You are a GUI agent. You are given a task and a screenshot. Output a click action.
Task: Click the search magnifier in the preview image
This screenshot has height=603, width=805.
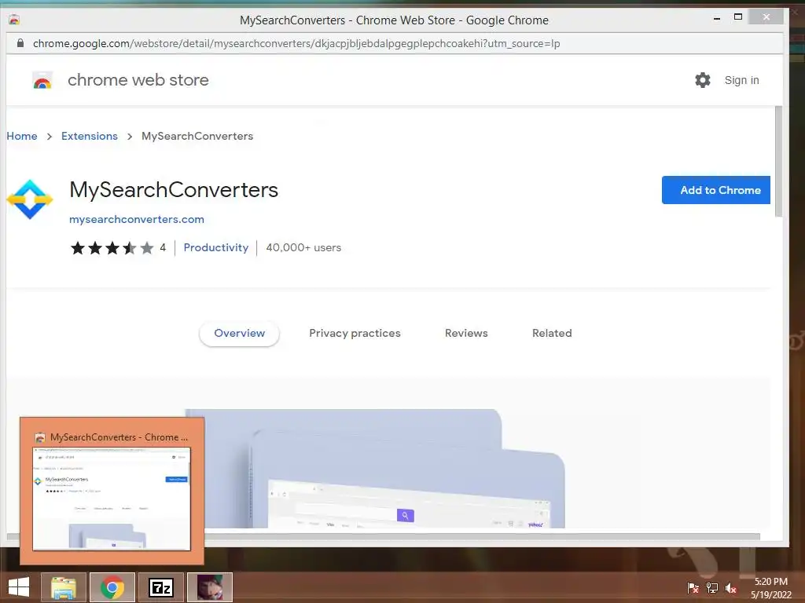[405, 515]
